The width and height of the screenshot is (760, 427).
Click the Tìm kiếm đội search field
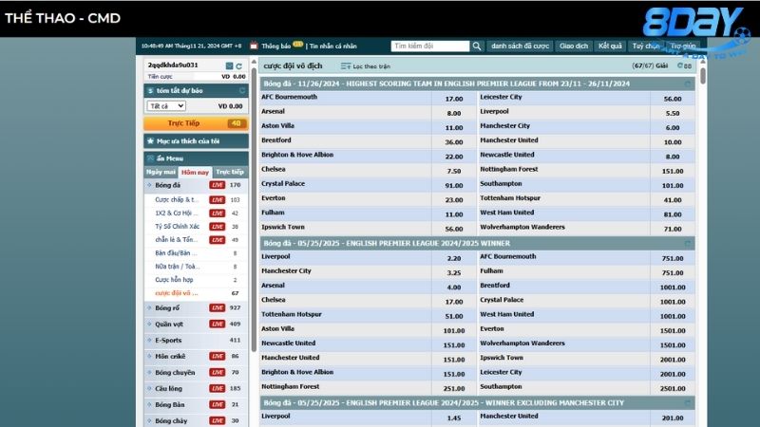click(x=430, y=46)
